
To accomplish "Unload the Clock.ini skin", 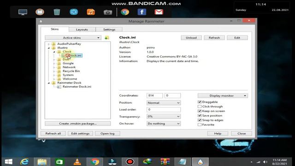I will click(191, 38).
